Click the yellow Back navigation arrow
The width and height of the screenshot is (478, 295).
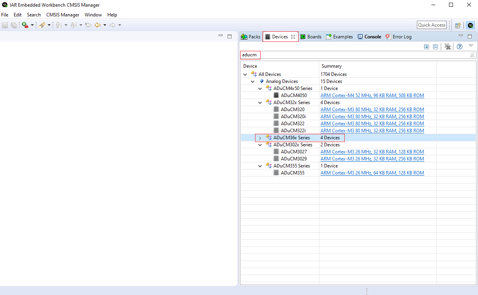98,25
